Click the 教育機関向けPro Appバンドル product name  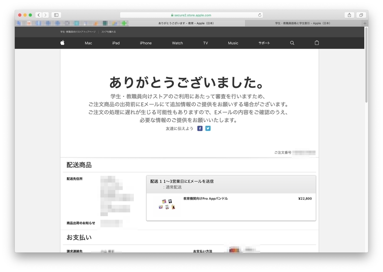pos(205,198)
